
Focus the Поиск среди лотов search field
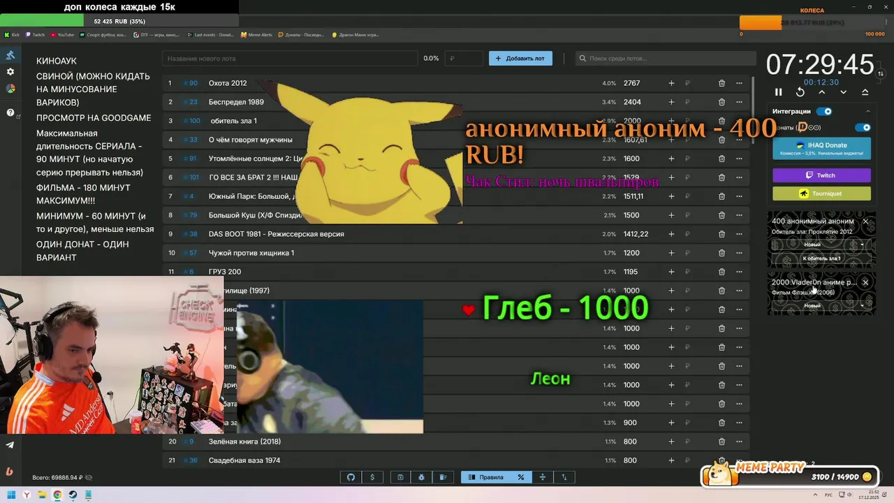tap(666, 59)
